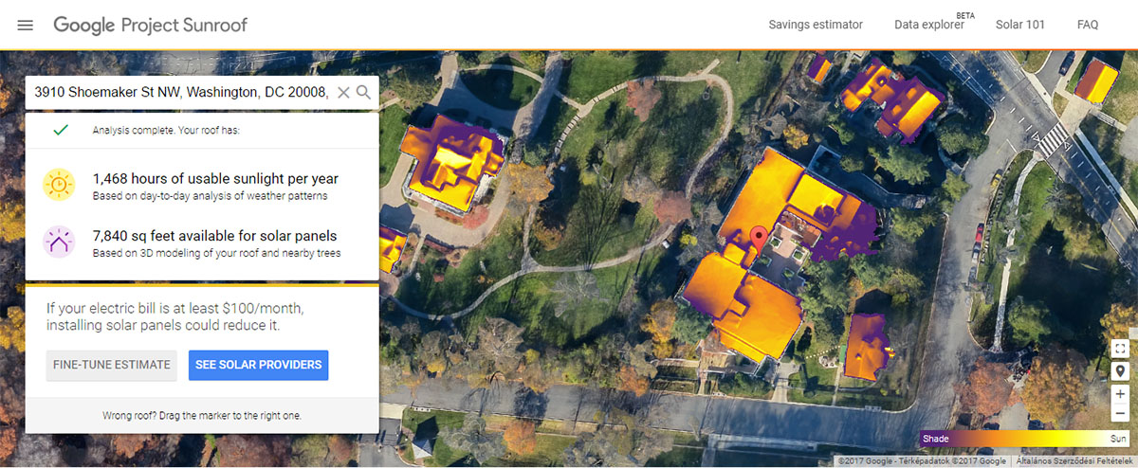Click the map location pin button

[1120, 371]
